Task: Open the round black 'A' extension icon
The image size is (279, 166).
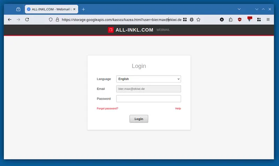Action: tap(222, 19)
